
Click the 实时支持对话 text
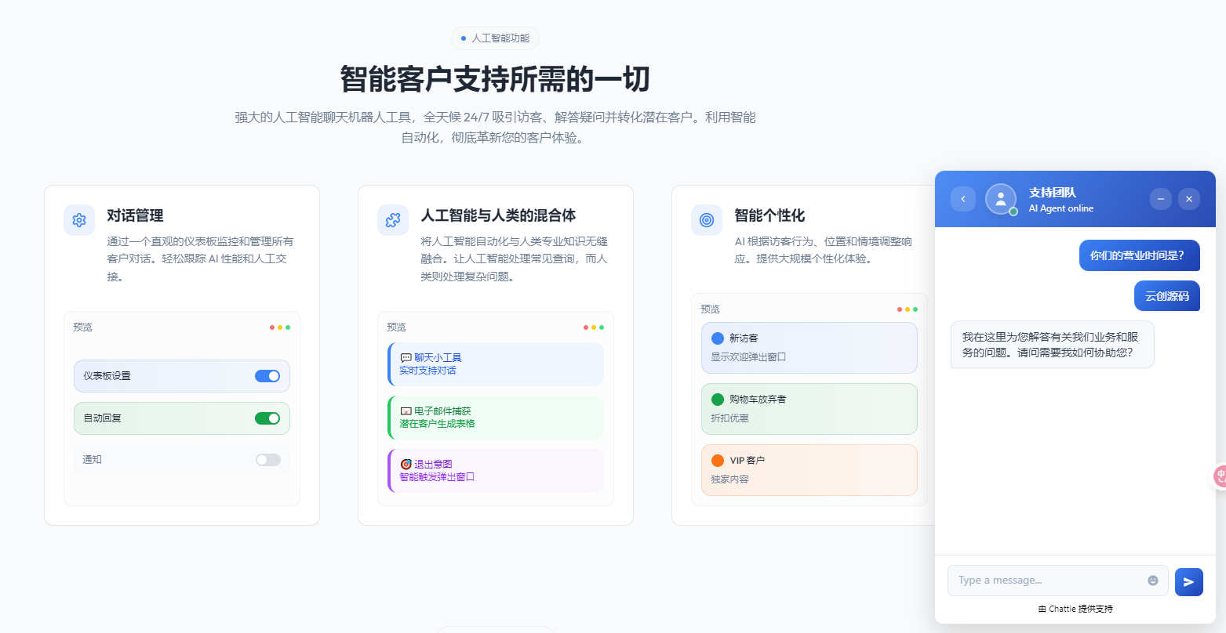click(427, 371)
